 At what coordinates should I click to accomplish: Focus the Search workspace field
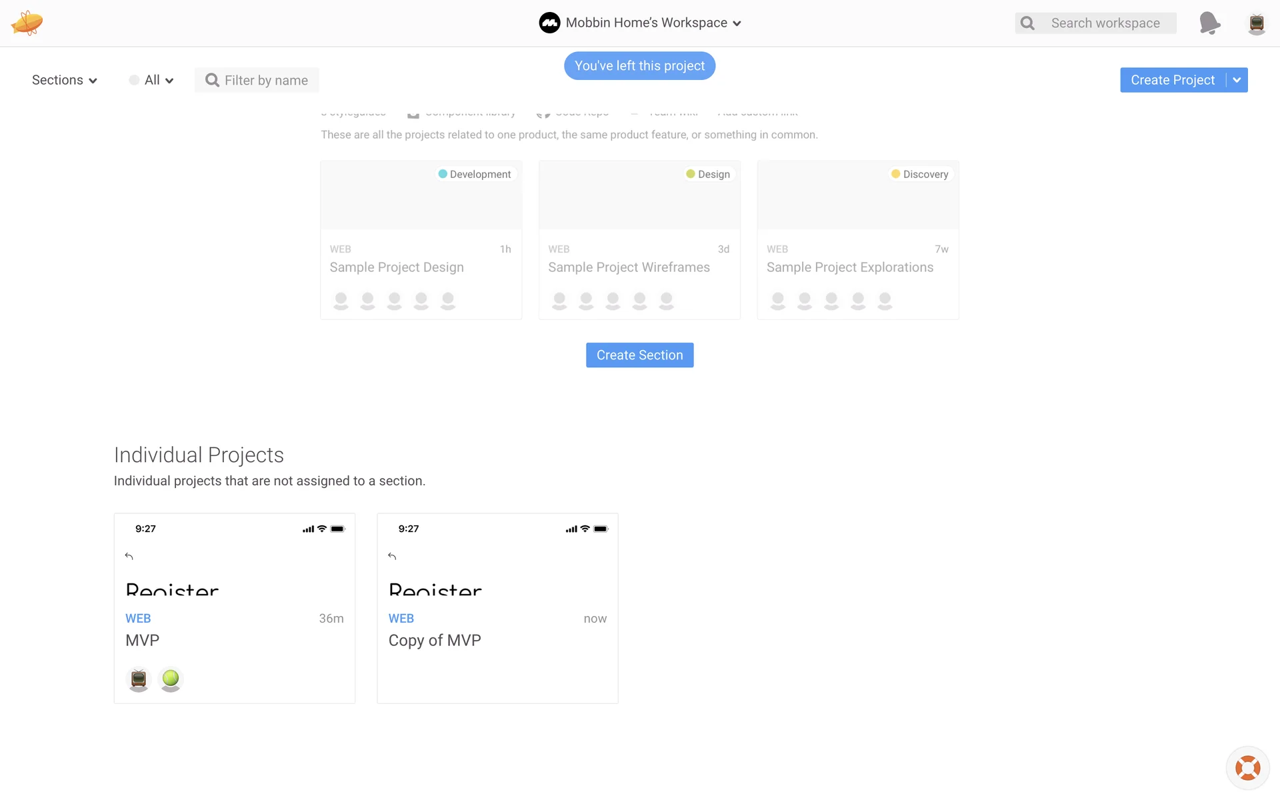pos(1105,23)
